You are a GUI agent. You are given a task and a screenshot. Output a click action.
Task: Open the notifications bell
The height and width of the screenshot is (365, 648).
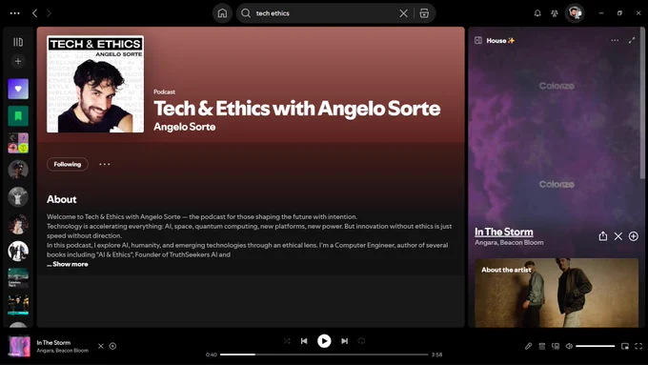pos(537,13)
